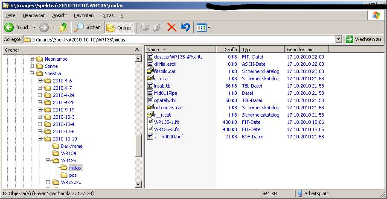The image size is (387, 199).
Task: Open the Bearbeiten menu
Action: [34, 15]
